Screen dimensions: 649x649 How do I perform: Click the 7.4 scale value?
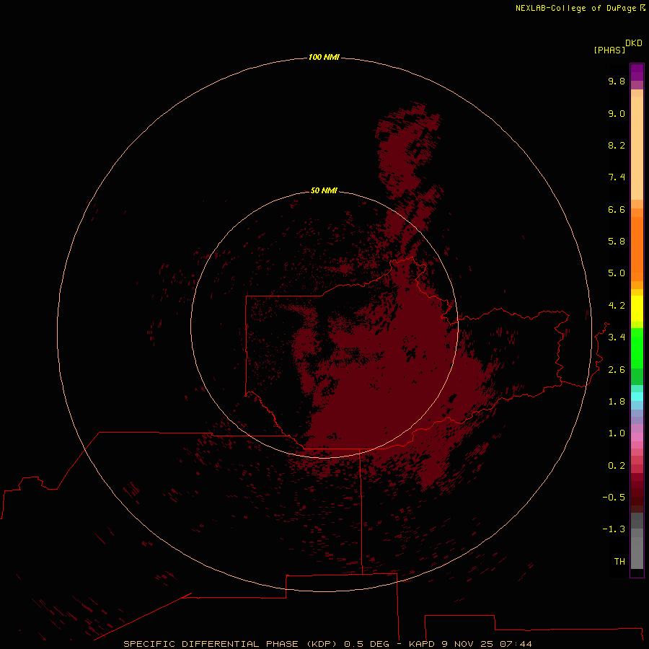point(617,177)
